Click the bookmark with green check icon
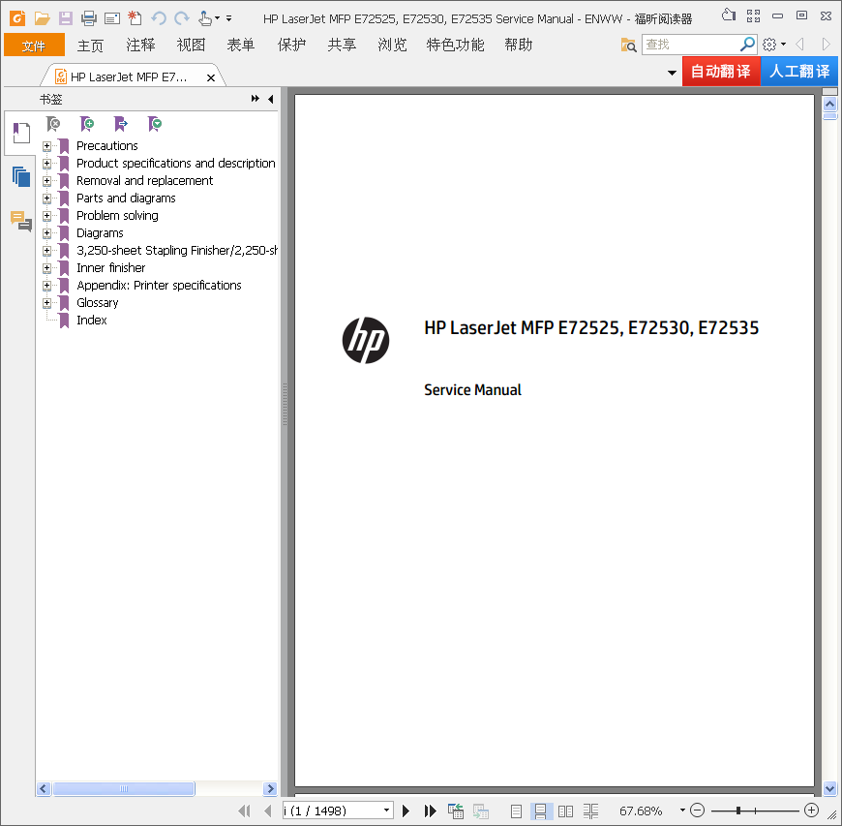Image resolution: width=842 pixels, height=826 pixels. point(155,124)
